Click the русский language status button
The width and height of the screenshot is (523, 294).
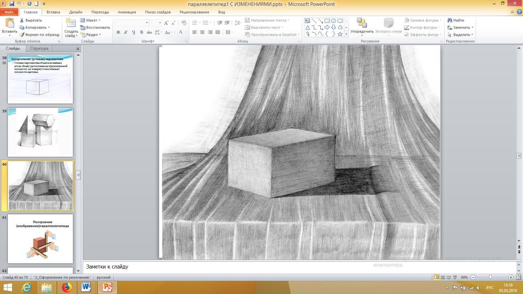[104, 277]
